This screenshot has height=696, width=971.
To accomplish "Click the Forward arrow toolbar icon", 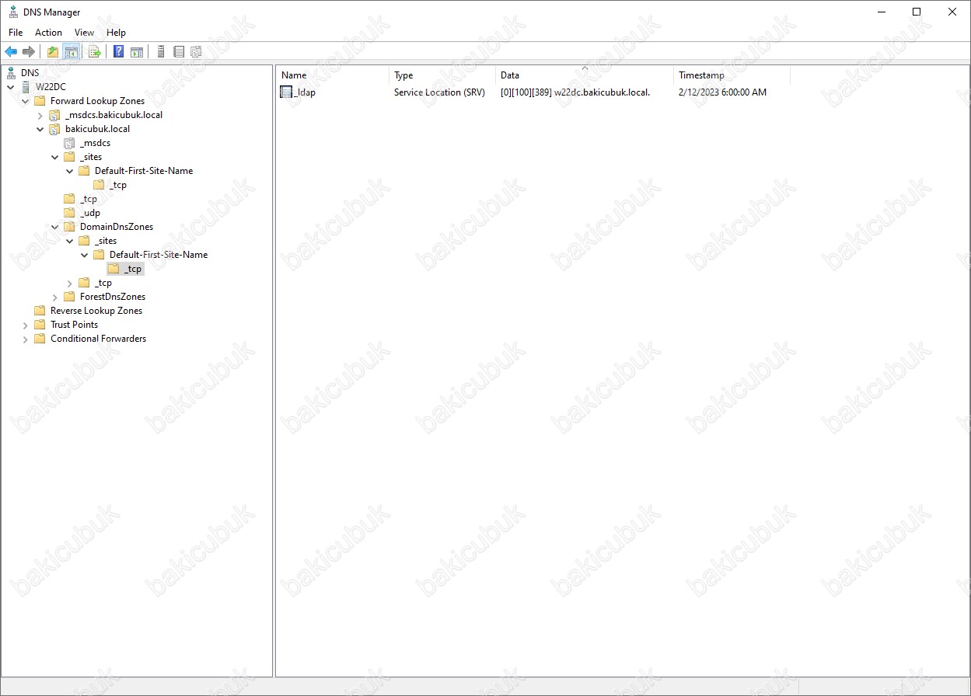I will point(29,52).
